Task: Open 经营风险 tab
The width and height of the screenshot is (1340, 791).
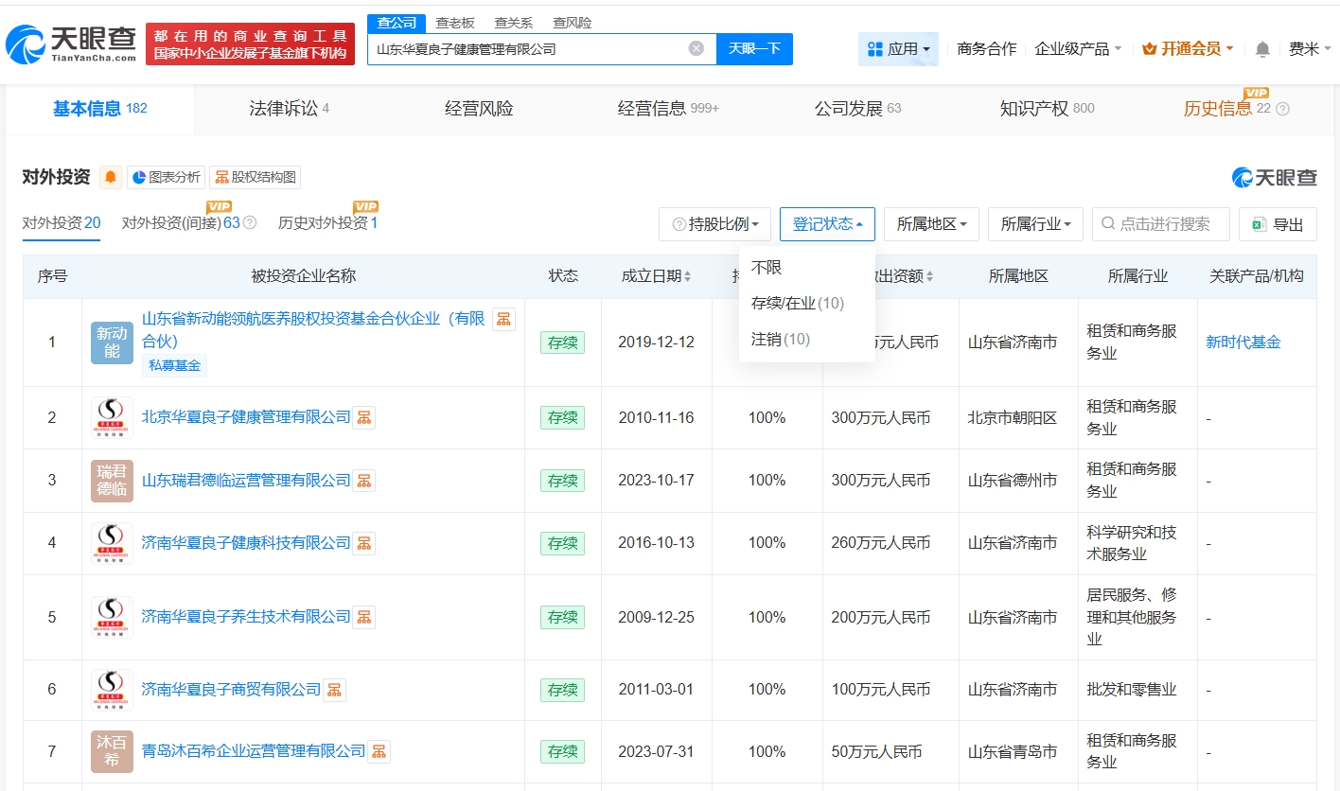Action: [479, 109]
